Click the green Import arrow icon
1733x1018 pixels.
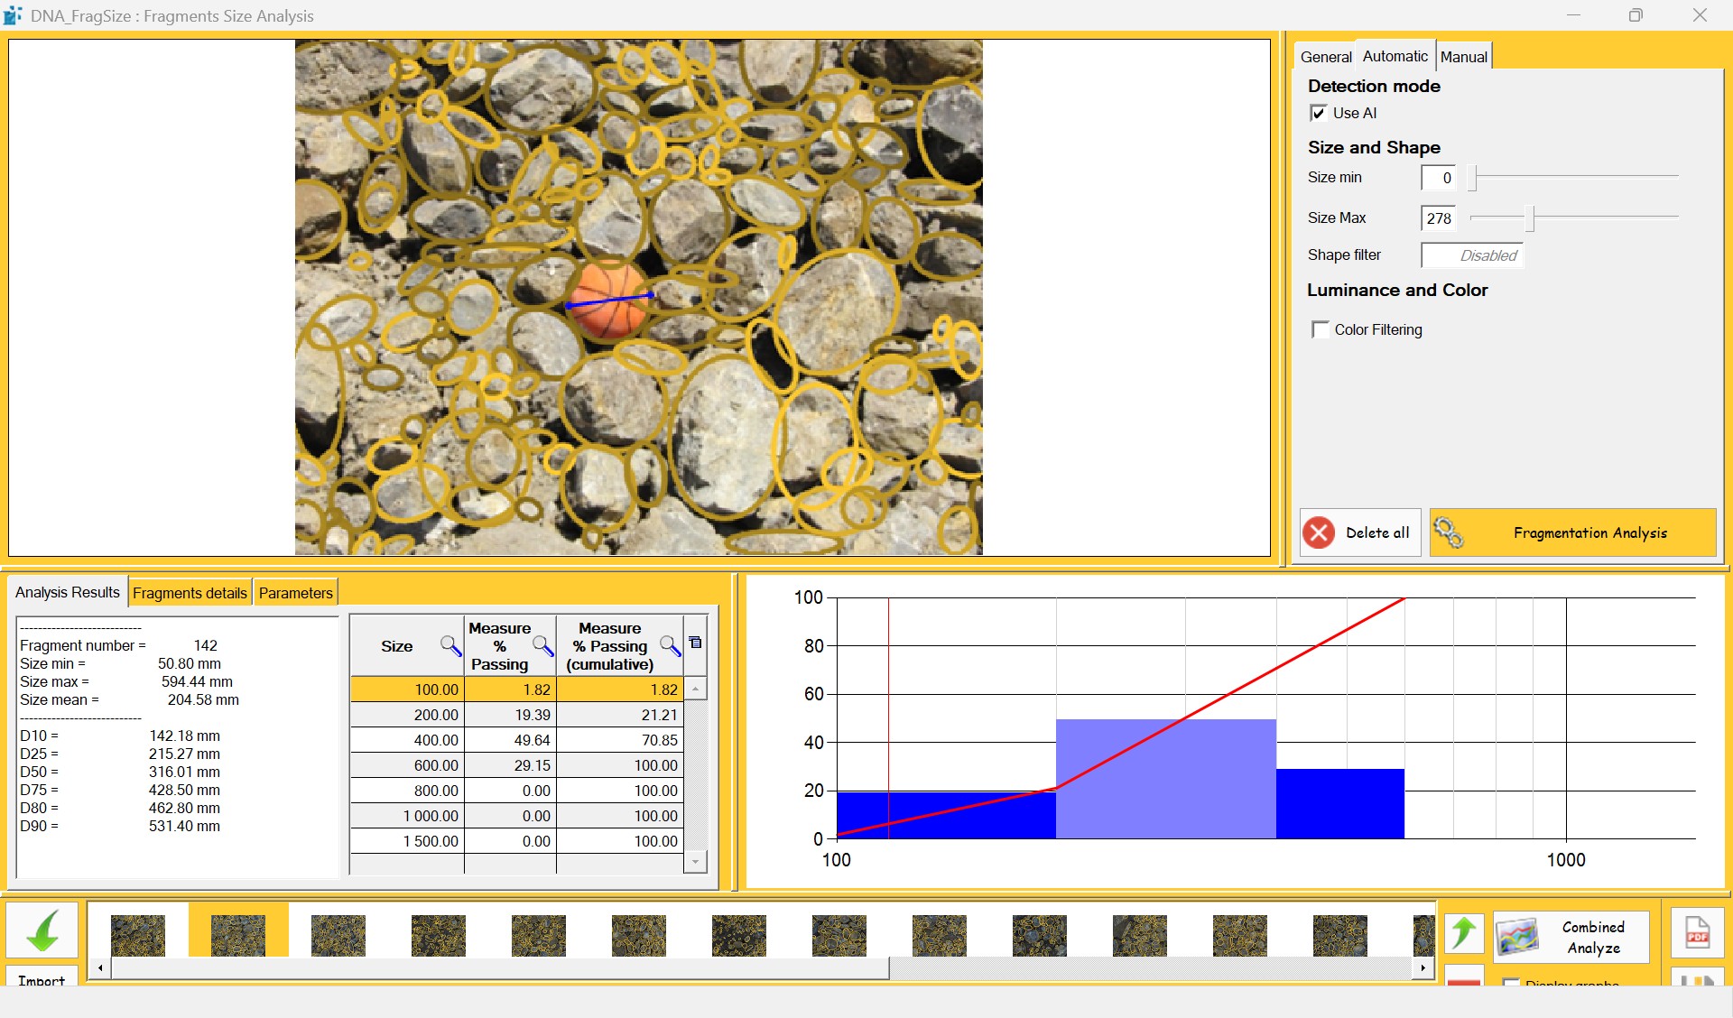pyautogui.click(x=42, y=930)
